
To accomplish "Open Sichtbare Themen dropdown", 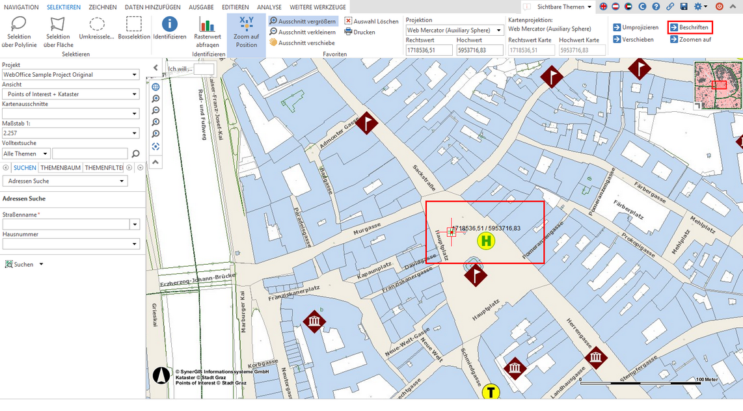I will point(564,7).
